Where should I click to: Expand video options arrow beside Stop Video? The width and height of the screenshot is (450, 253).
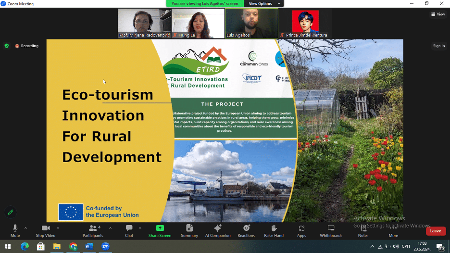pos(58,228)
